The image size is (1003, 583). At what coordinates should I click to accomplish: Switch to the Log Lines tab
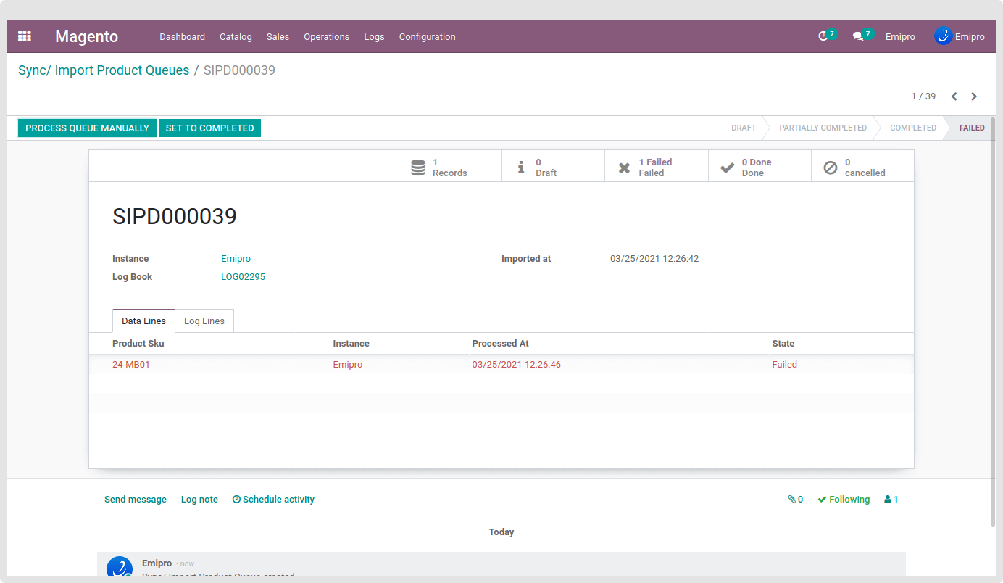204,321
